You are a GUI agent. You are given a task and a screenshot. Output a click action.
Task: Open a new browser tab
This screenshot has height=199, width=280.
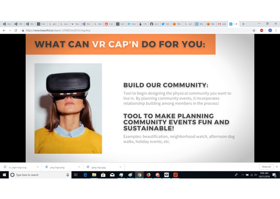243,24
